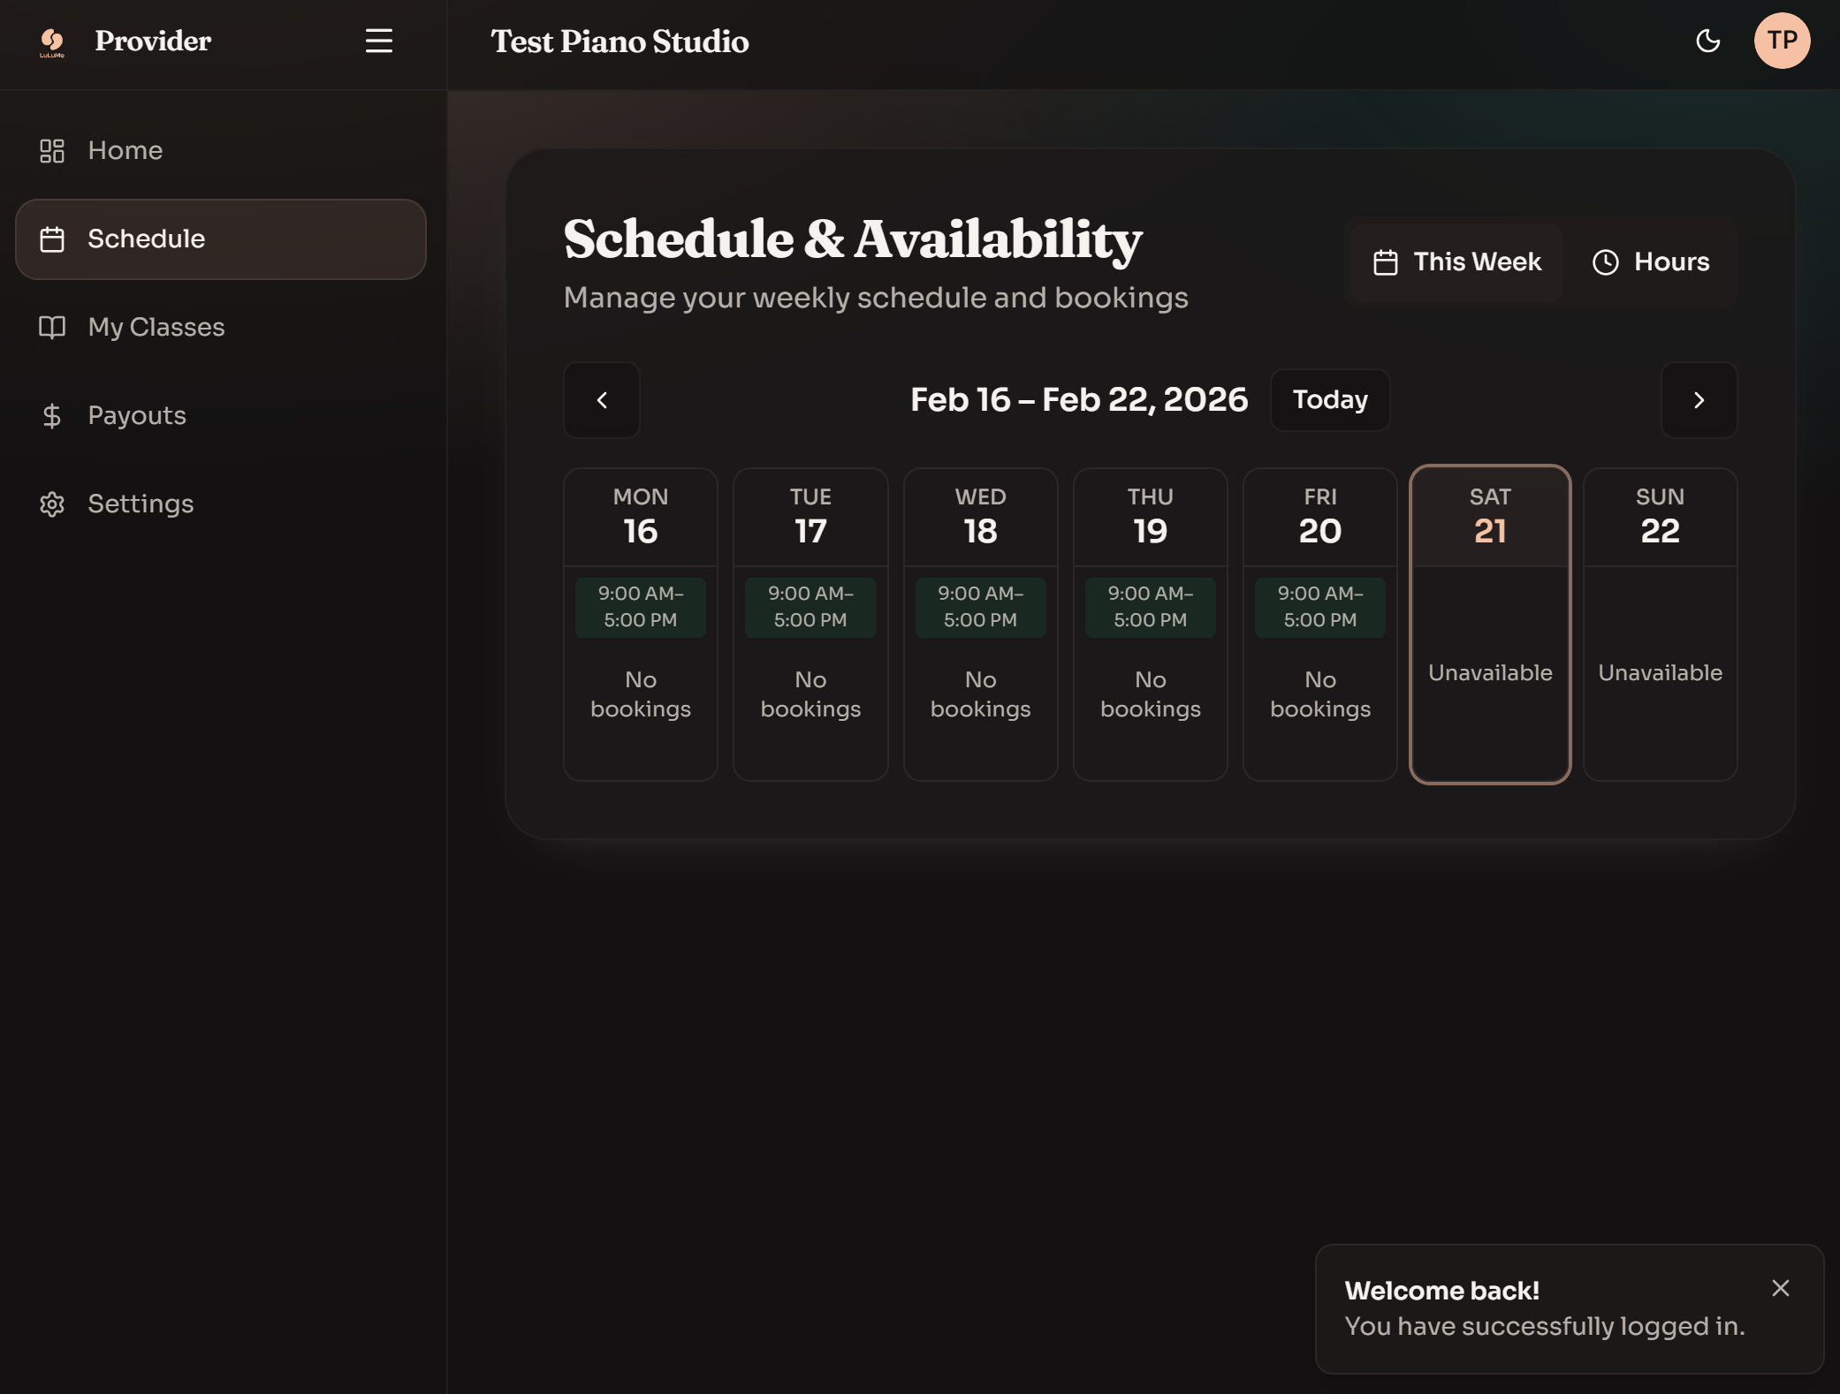Click Friday 20 availability time badge
This screenshot has height=1394, width=1840.
point(1319,607)
